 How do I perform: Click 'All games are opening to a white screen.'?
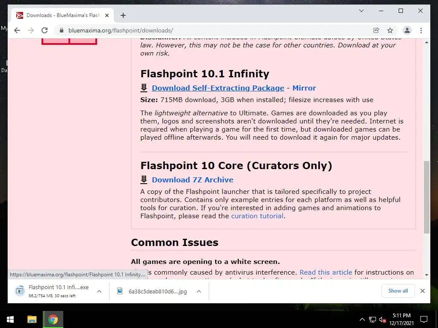click(x=205, y=262)
